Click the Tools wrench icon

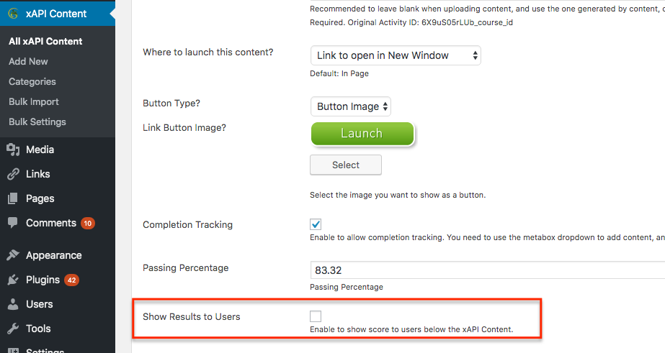coord(13,329)
